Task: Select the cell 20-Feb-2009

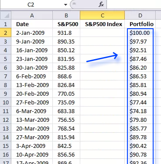Action: click(x=32, y=94)
